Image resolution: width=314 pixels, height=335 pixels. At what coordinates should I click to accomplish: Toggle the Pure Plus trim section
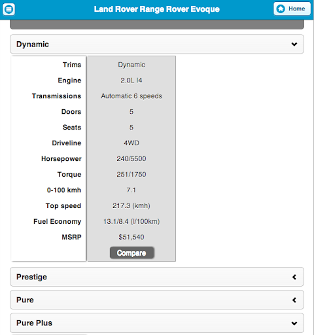(x=157, y=323)
